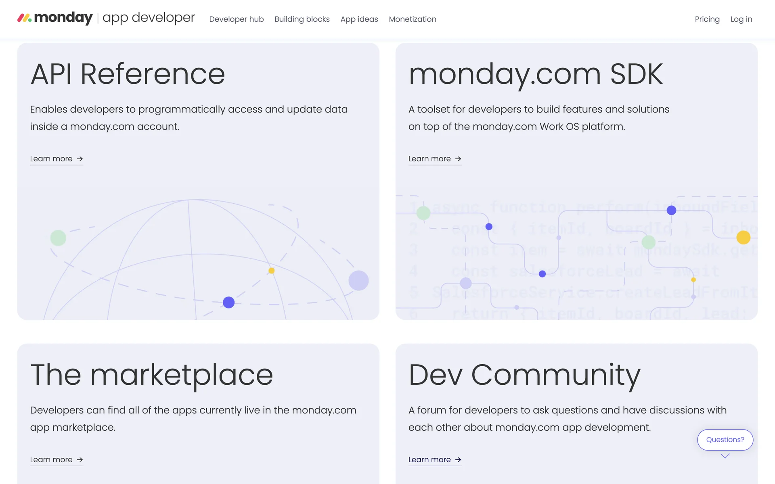The height and width of the screenshot is (484, 775).
Task: Click Learn more under API Reference
Action: 51,159
